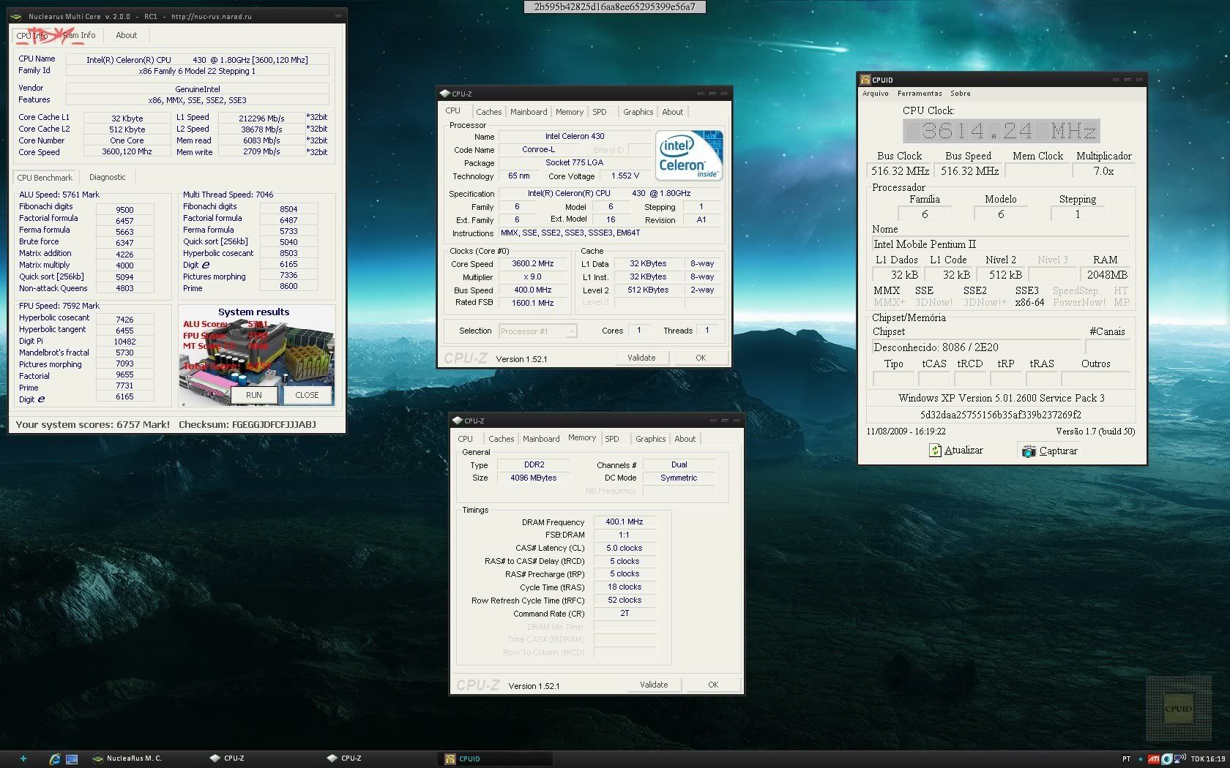The image size is (1230, 768).
Task: Click the Capturar button label in CPUID
Action: coord(1058,451)
